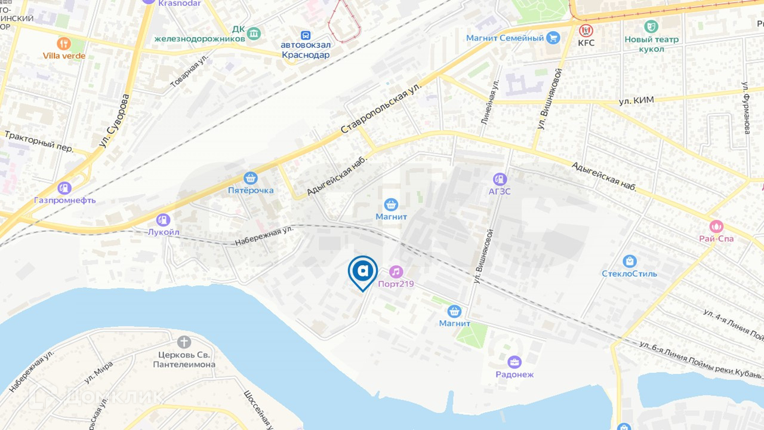Select the Магнит Семейный cart icon
The image size is (764, 430).
point(553,38)
